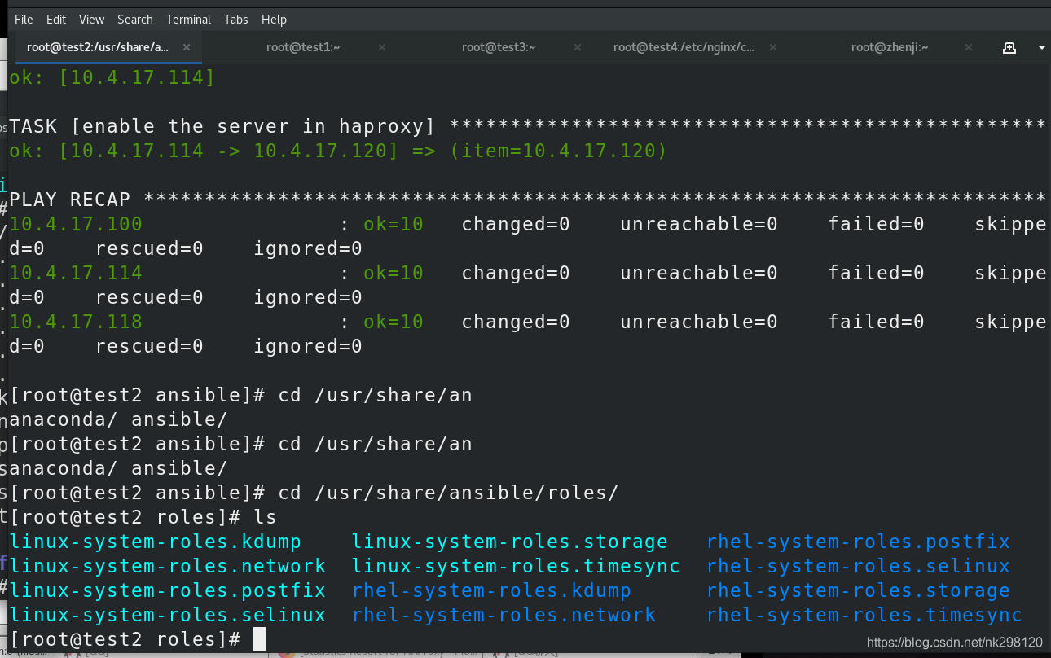This screenshot has width=1051, height=658.
Task: Click linux-system-roles.selinux directory name
Action: (168, 615)
